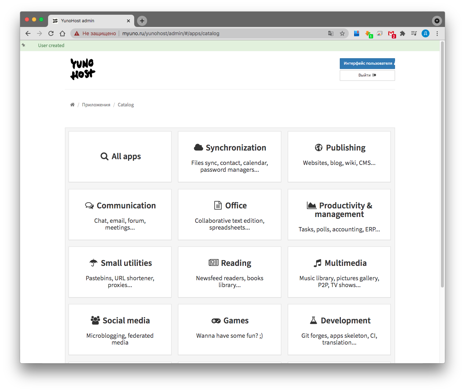Click the cast screen extension icon

pyautogui.click(x=380, y=33)
